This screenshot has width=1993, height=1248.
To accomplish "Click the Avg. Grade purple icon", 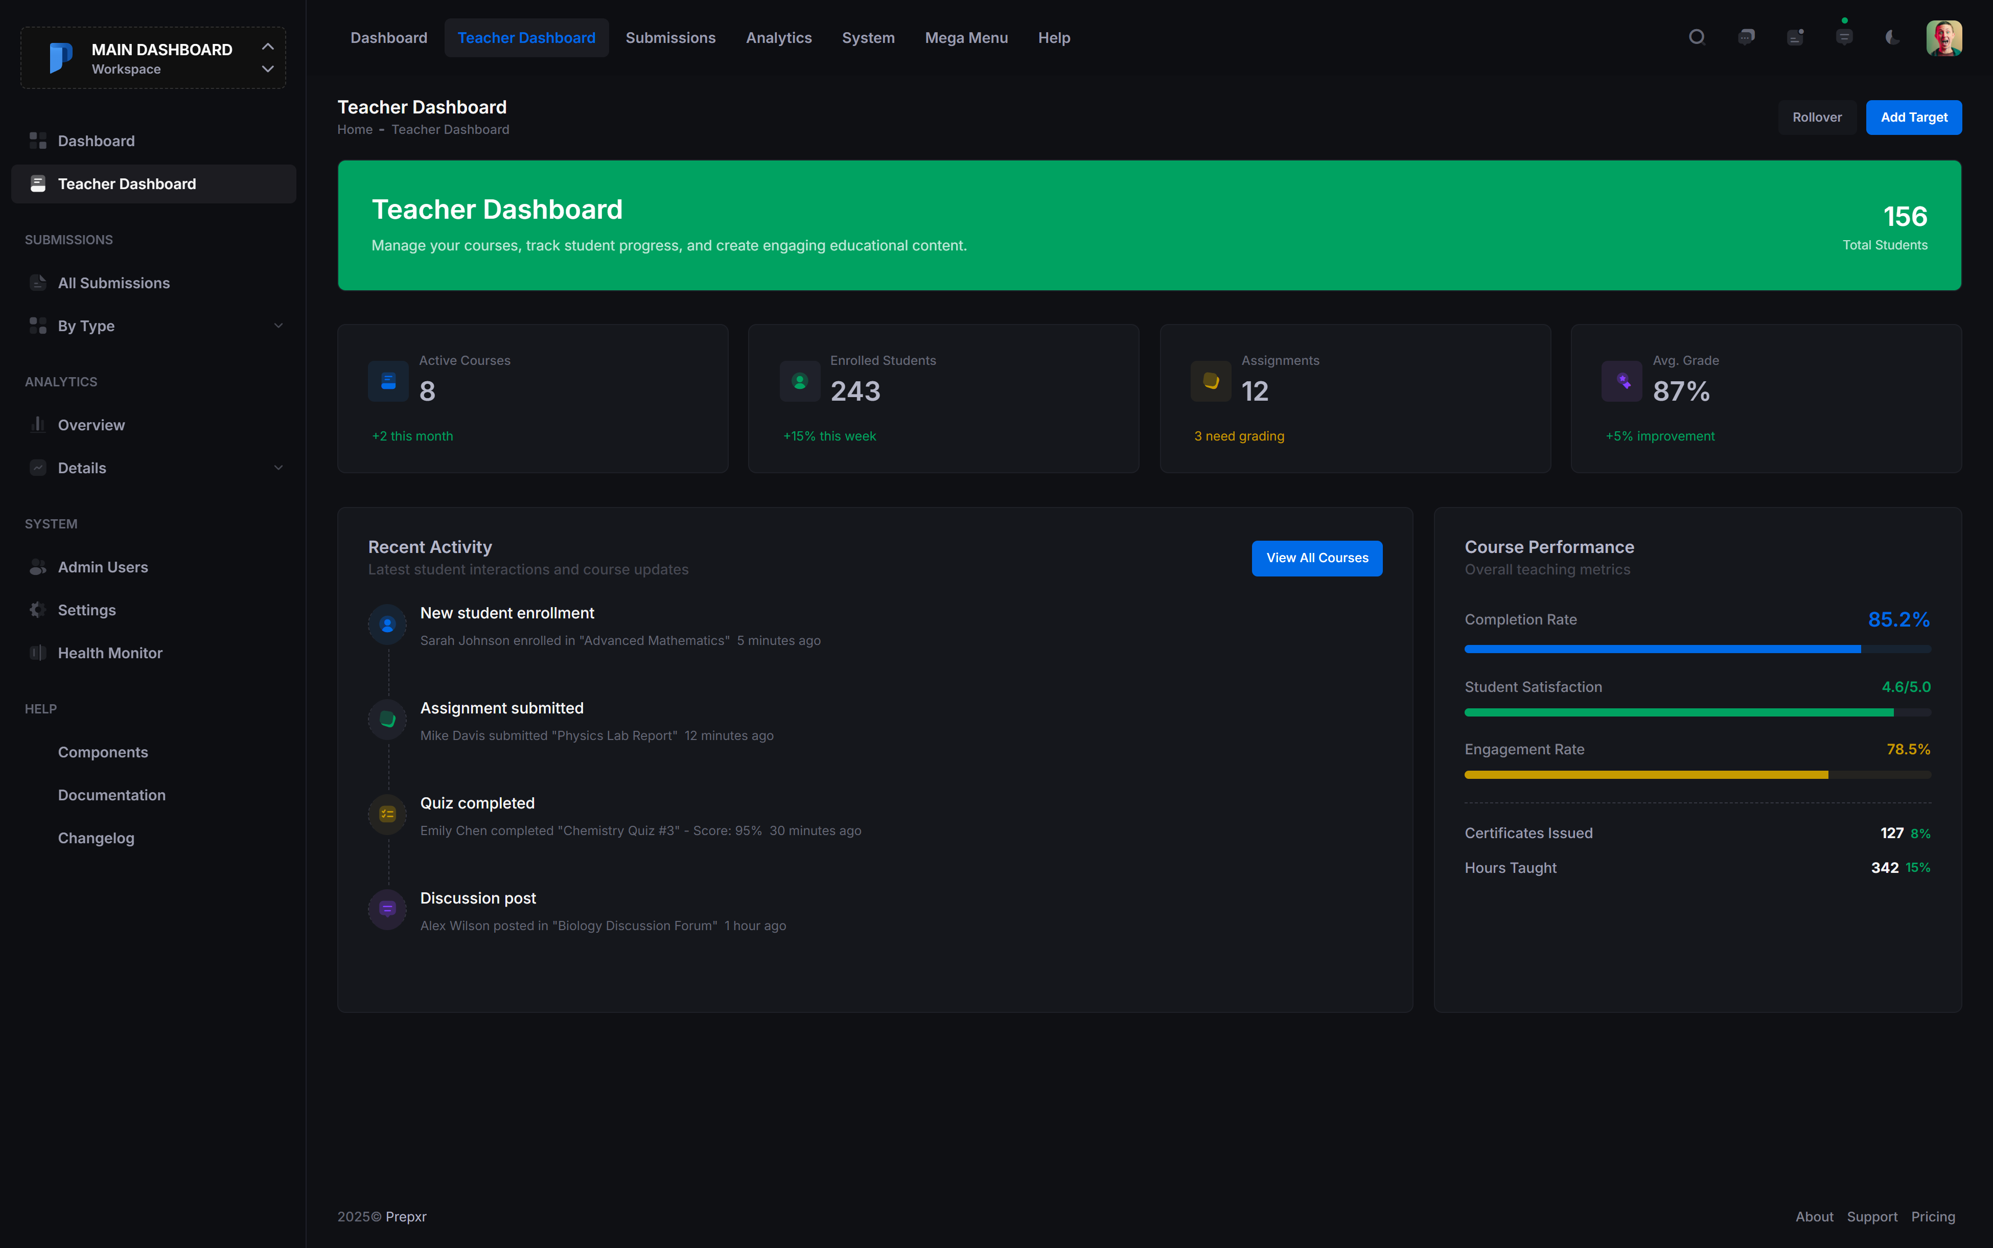I will pos(1621,381).
